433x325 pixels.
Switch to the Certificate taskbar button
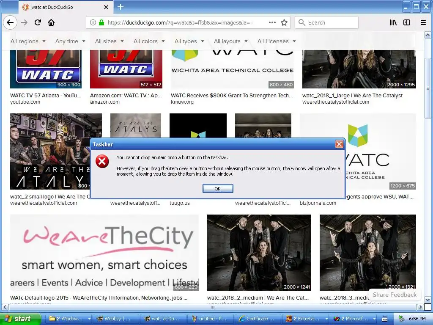coord(258,319)
